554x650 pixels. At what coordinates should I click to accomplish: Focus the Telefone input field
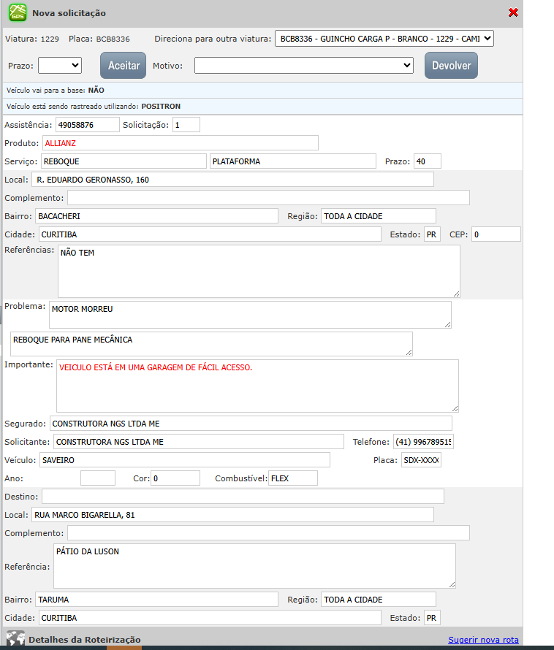coord(422,442)
